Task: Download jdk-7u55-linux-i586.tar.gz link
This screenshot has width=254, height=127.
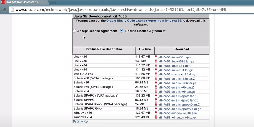Action: tap(176, 62)
